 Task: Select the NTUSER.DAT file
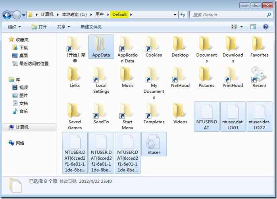[x=206, y=117]
